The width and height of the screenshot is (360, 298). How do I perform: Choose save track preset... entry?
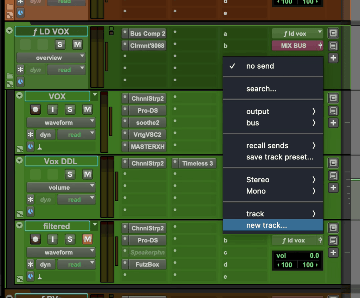pyautogui.click(x=273, y=157)
